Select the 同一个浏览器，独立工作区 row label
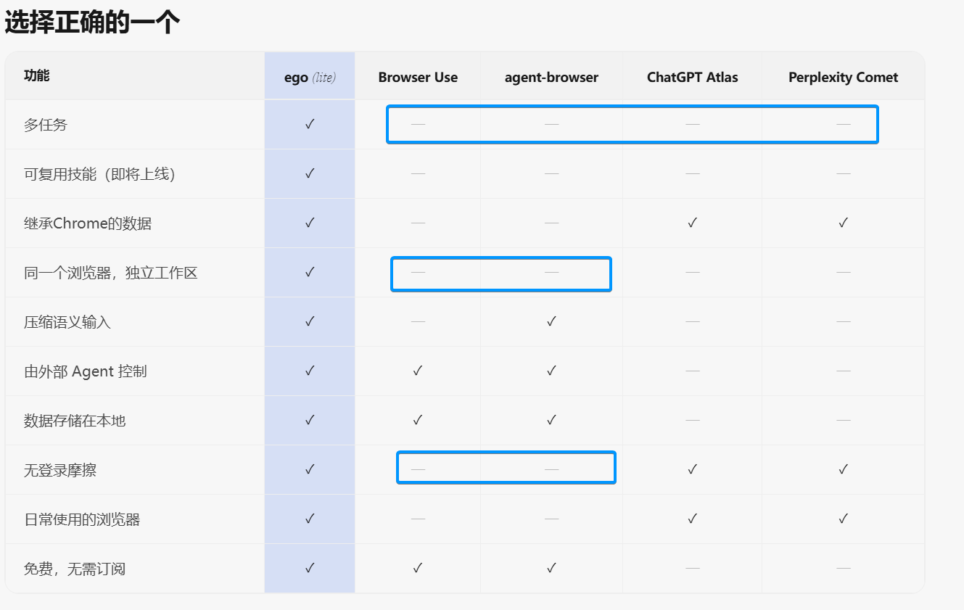This screenshot has height=610, width=964. [x=111, y=273]
